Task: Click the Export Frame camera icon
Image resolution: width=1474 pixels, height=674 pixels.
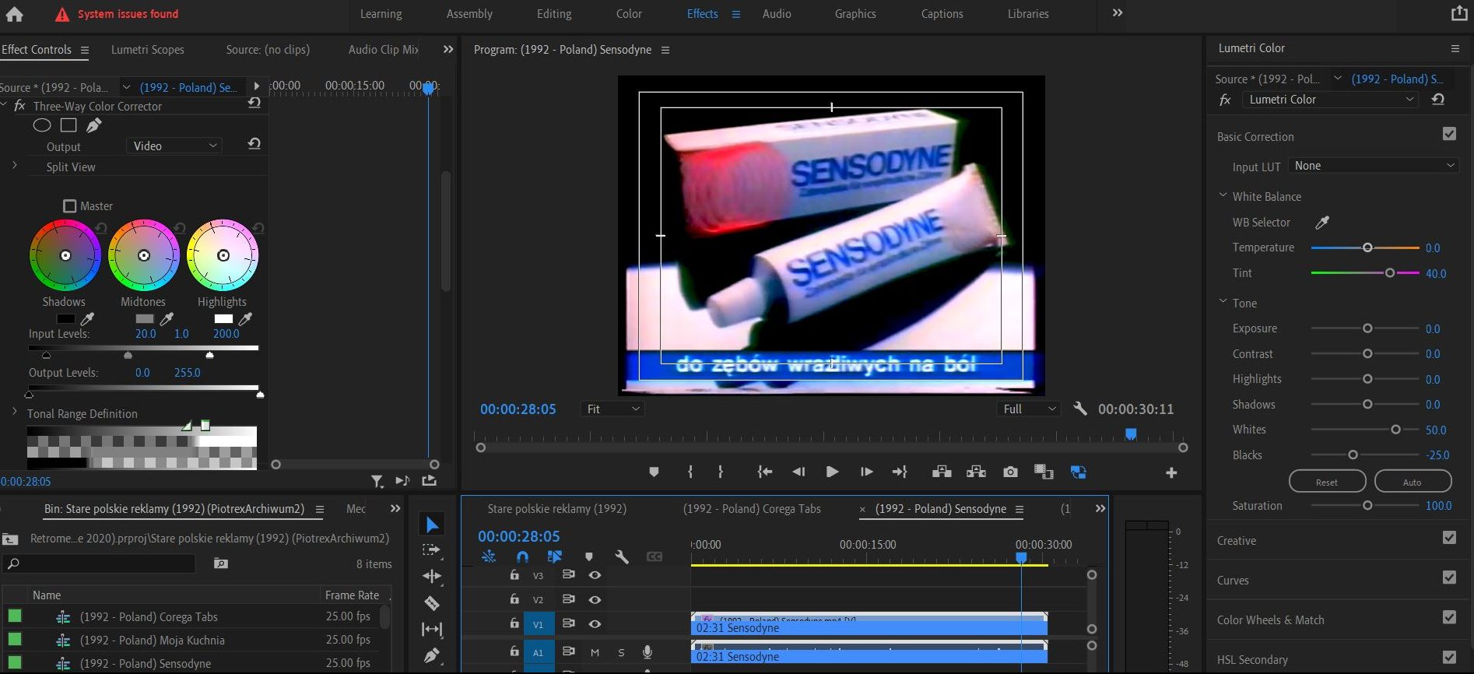Action: pyautogui.click(x=1010, y=472)
